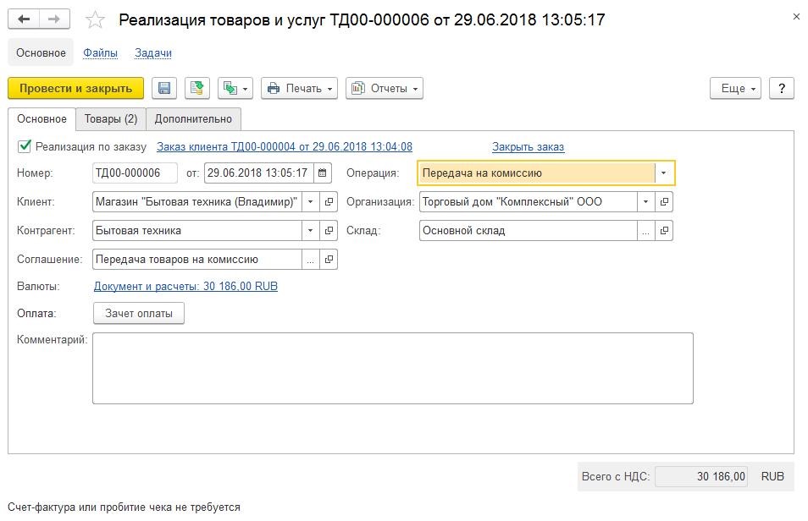Open the Еще menu dropdown
Viewport: 808px width, 521px height.
pyautogui.click(x=735, y=88)
